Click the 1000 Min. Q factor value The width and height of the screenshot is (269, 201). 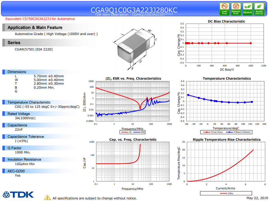[22, 153]
